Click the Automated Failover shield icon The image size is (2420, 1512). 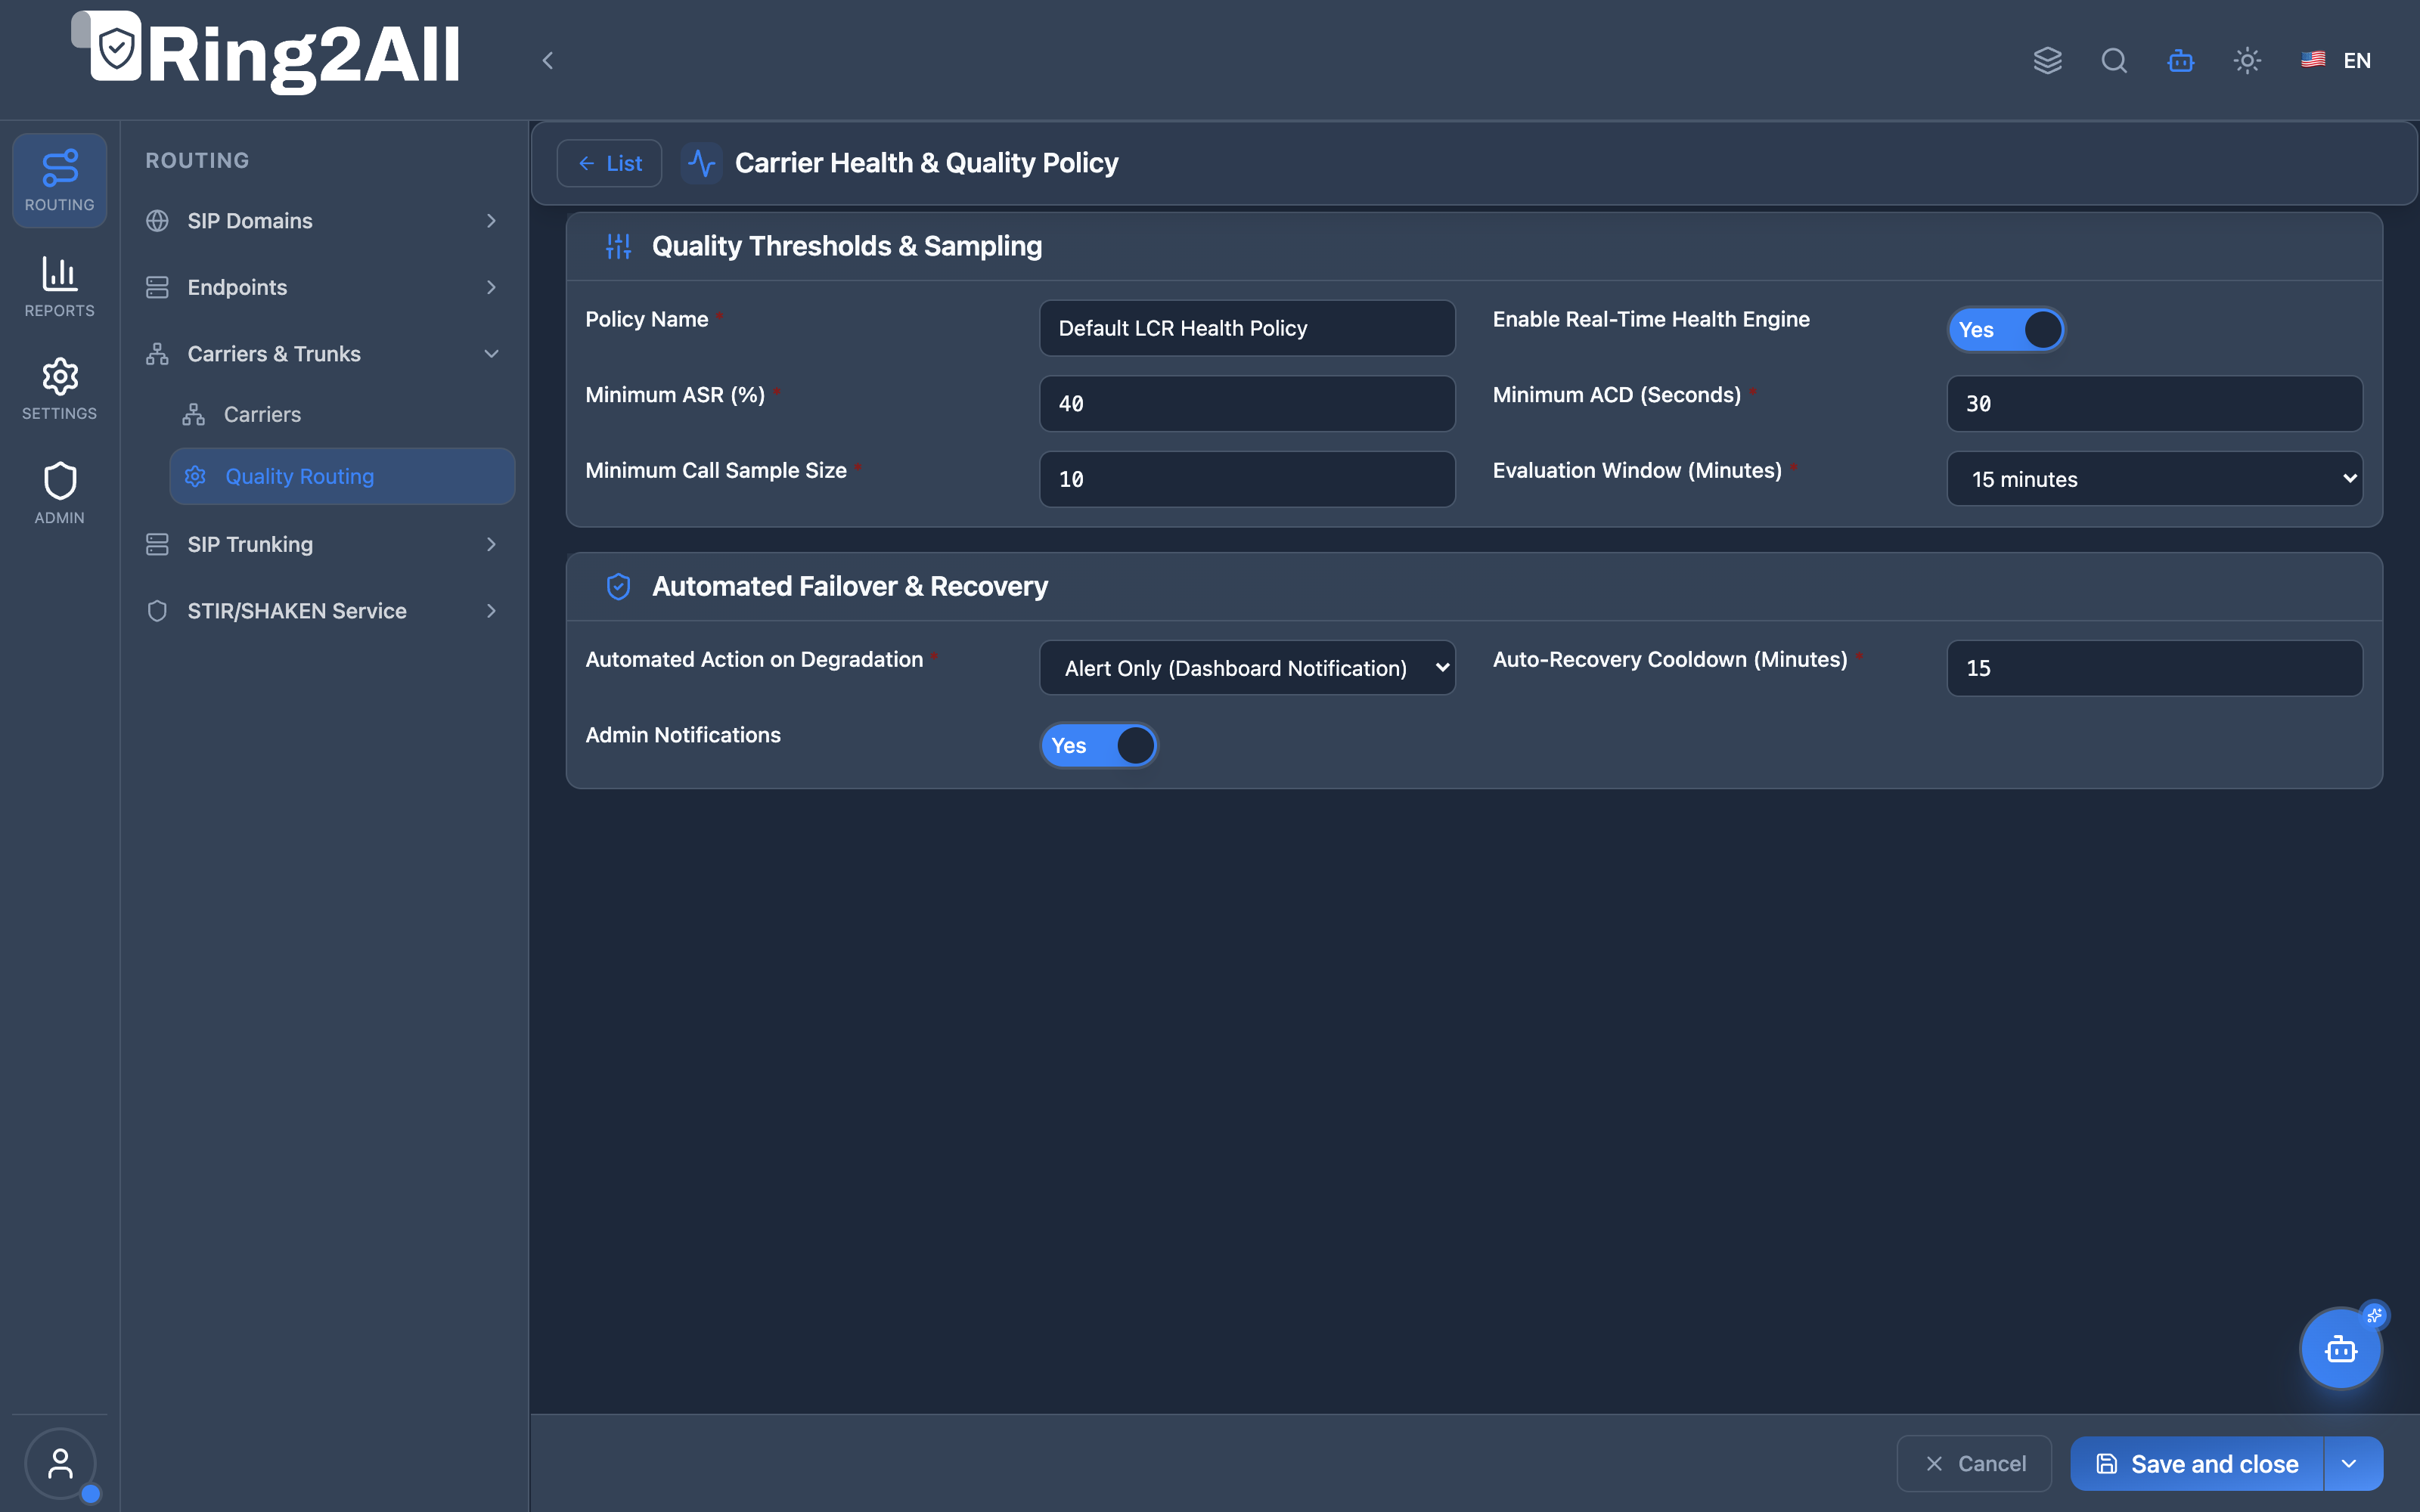tap(618, 586)
